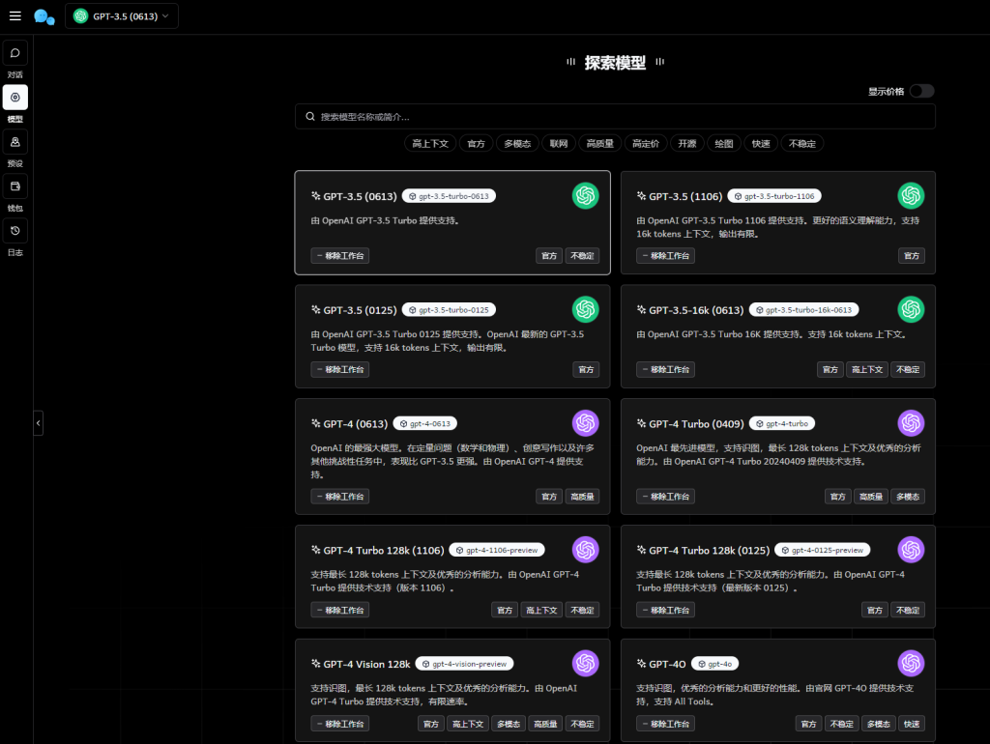990x744 pixels.
Task: Toggle the 显示价格 switch
Action: click(x=921, y=92)
